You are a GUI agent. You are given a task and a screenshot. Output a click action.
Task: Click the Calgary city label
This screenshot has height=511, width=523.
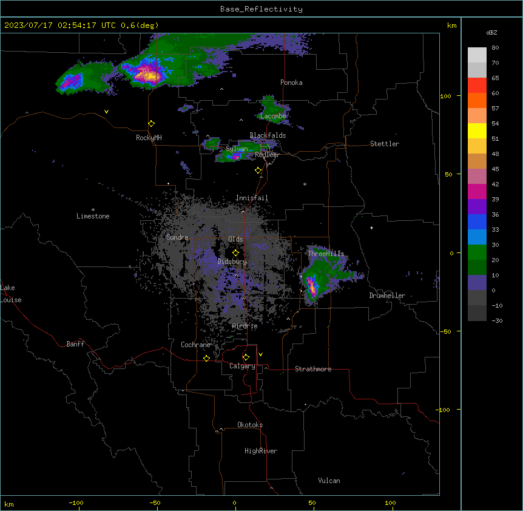pos(242,366)
